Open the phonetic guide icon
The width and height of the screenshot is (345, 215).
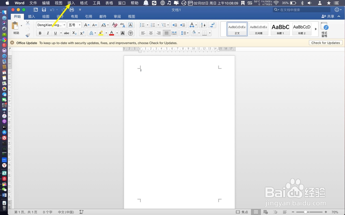(122, 25)
